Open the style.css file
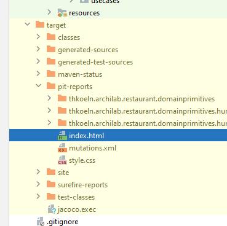The image size is (227, 226). point(82,160)
